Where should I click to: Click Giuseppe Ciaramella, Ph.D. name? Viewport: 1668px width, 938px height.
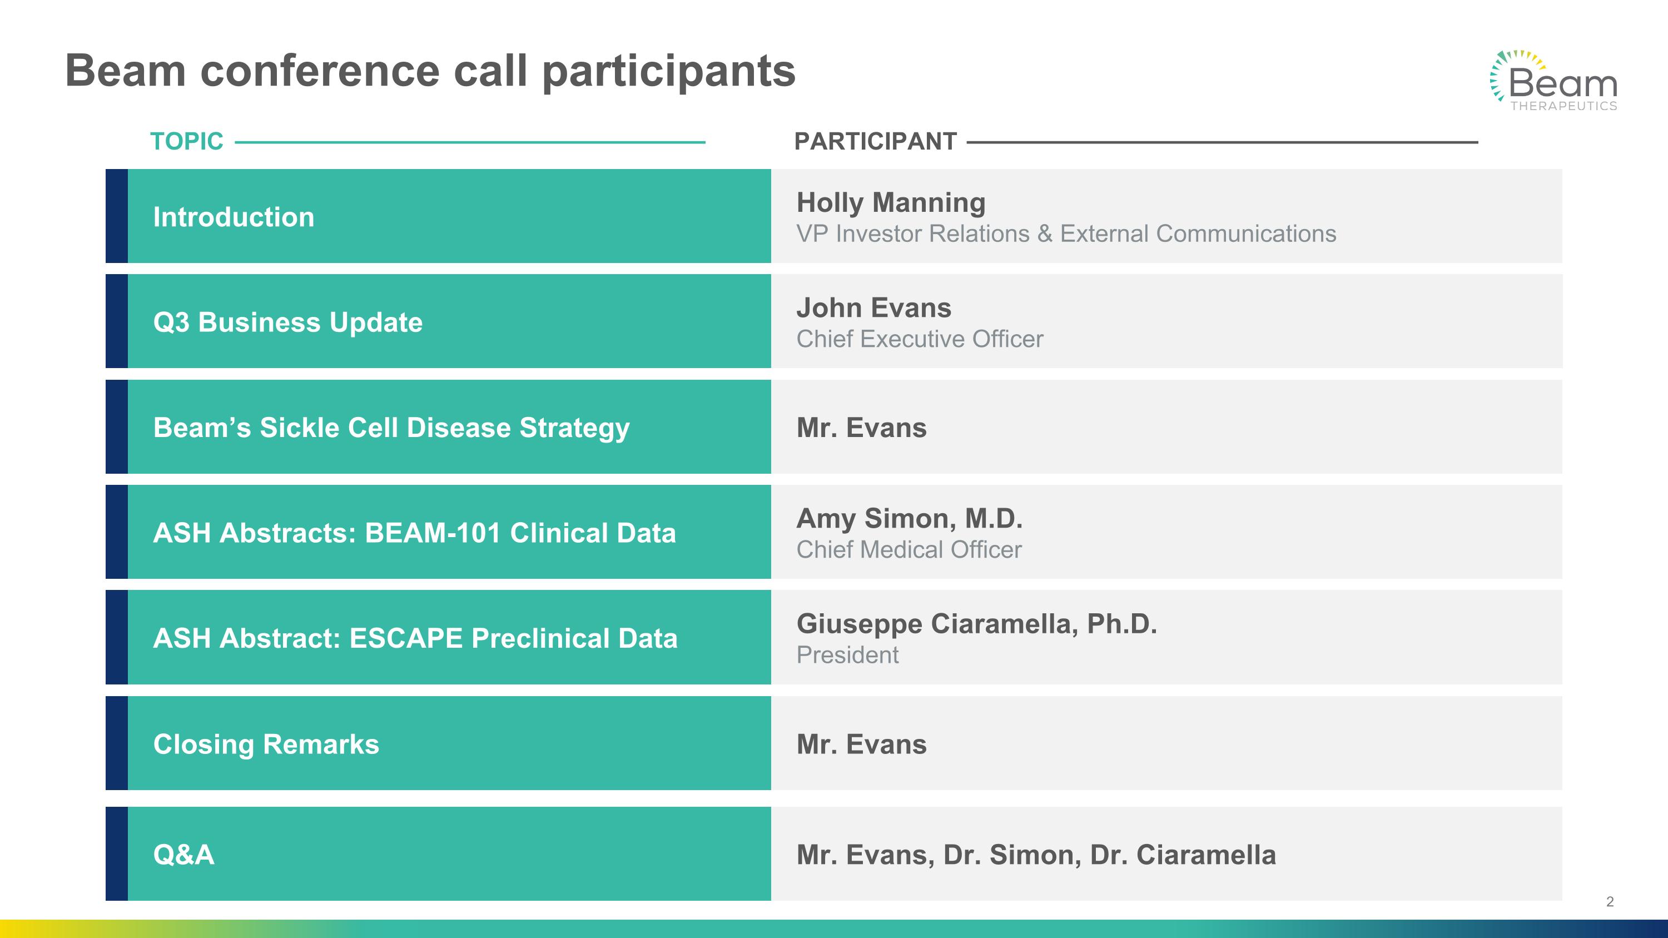976,623
